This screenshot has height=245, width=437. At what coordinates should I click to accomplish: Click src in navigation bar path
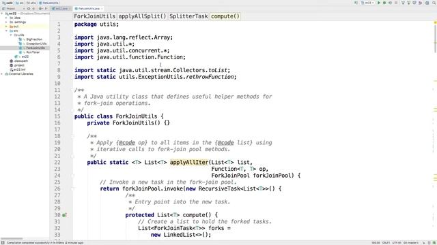[x=20, y=3]
